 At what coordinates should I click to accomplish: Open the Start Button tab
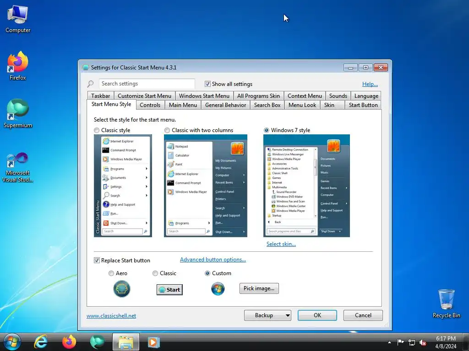(x=363, y=105)
